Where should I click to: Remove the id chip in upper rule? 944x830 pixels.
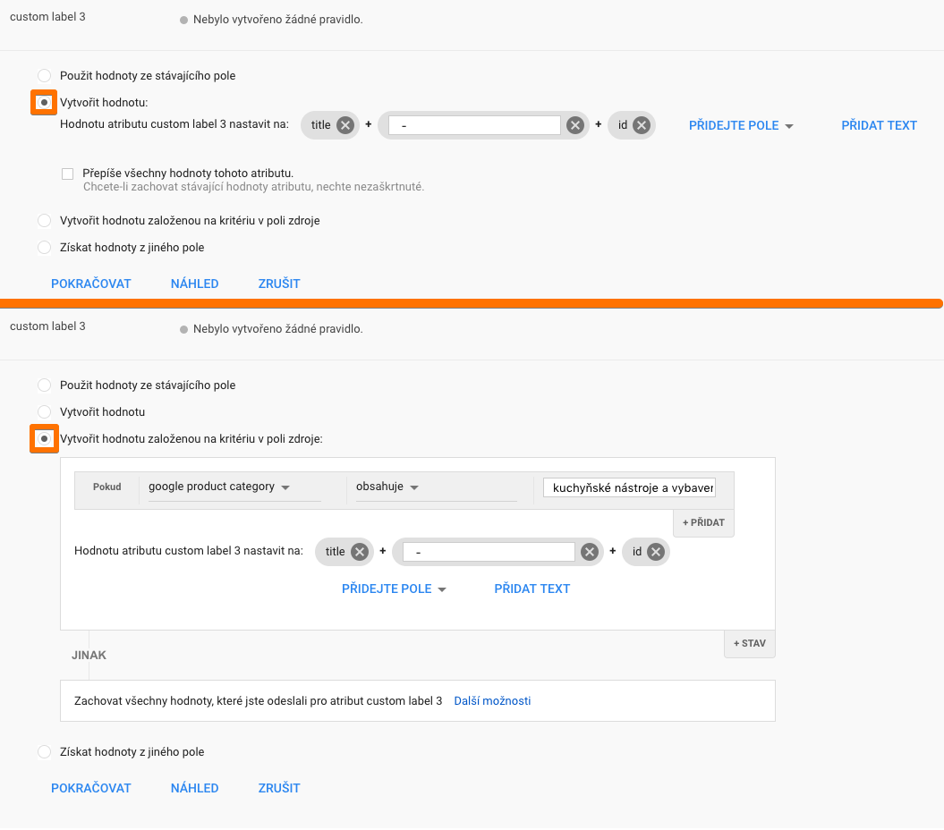[x=642, y=125]
